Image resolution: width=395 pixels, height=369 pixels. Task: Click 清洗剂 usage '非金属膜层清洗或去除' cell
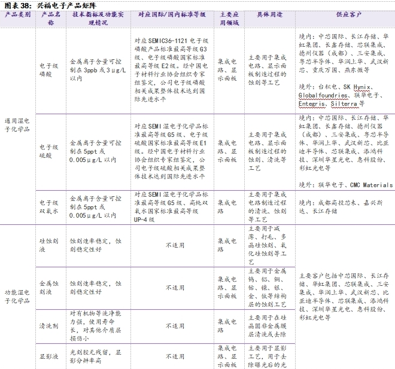coord(268,326)
